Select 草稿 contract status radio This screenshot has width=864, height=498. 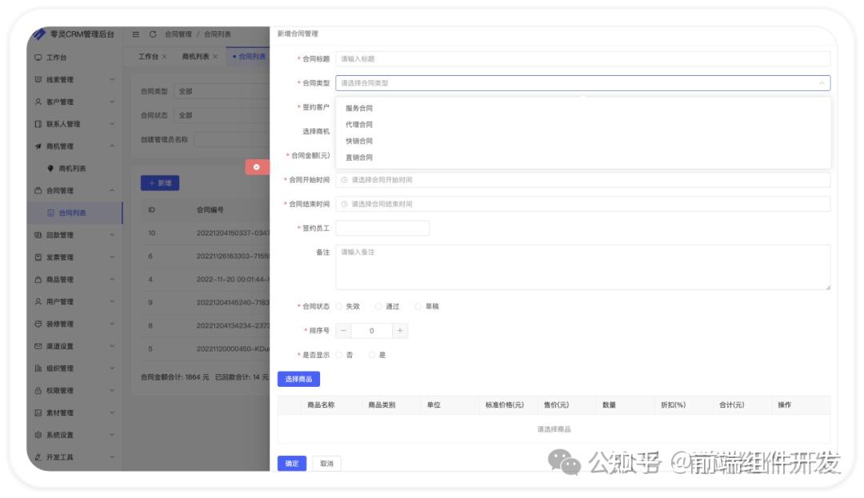418,306
